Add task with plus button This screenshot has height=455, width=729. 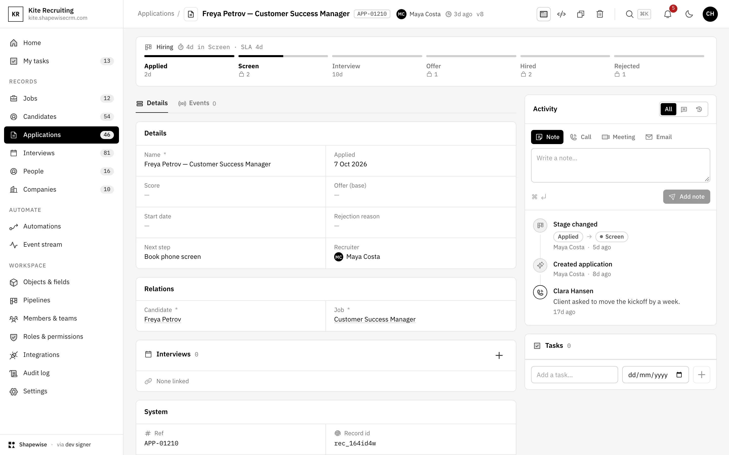pos(701,375)
